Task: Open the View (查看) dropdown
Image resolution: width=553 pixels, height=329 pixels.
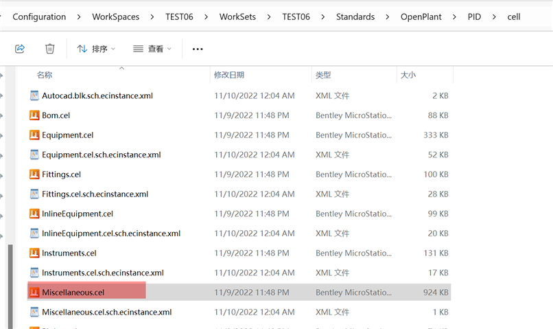Action: (152, 49)
